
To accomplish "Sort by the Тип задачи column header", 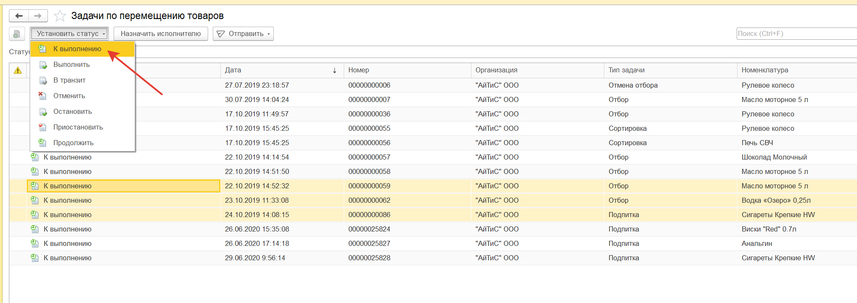I will click(671, 70).
